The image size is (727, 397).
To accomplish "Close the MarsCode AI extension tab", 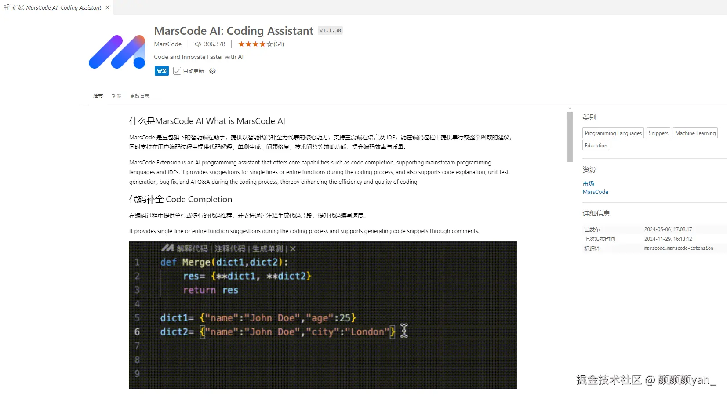I will tap(107, 7).
